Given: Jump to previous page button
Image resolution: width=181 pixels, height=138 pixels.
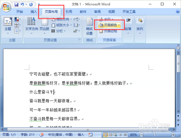Looking at the screenshot, I should coord(178,116).
